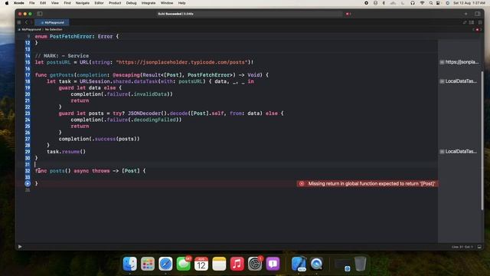Image resolution: width=490 pixels, height=276 pixels.
Task: Click the line 18 LocalDataTas... result text
Action: [461, 81]
